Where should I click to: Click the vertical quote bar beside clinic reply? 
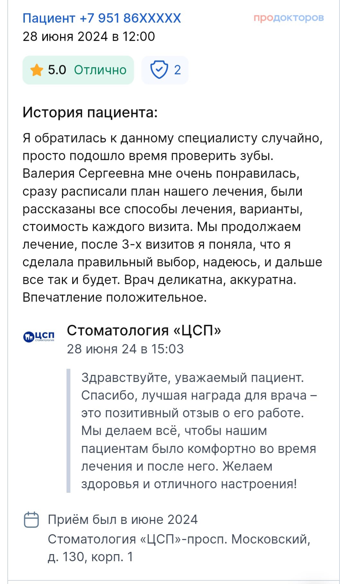click(x=68, y=430)
